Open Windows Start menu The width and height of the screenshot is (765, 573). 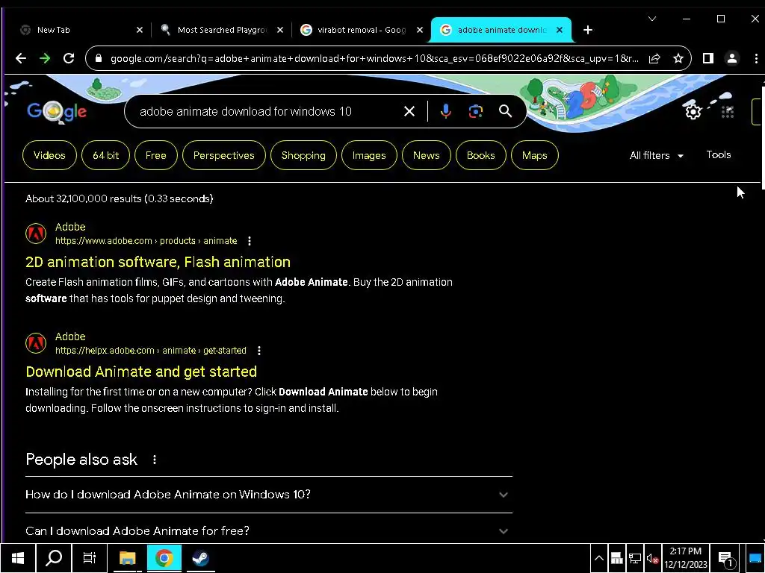[x=18, y=558]
